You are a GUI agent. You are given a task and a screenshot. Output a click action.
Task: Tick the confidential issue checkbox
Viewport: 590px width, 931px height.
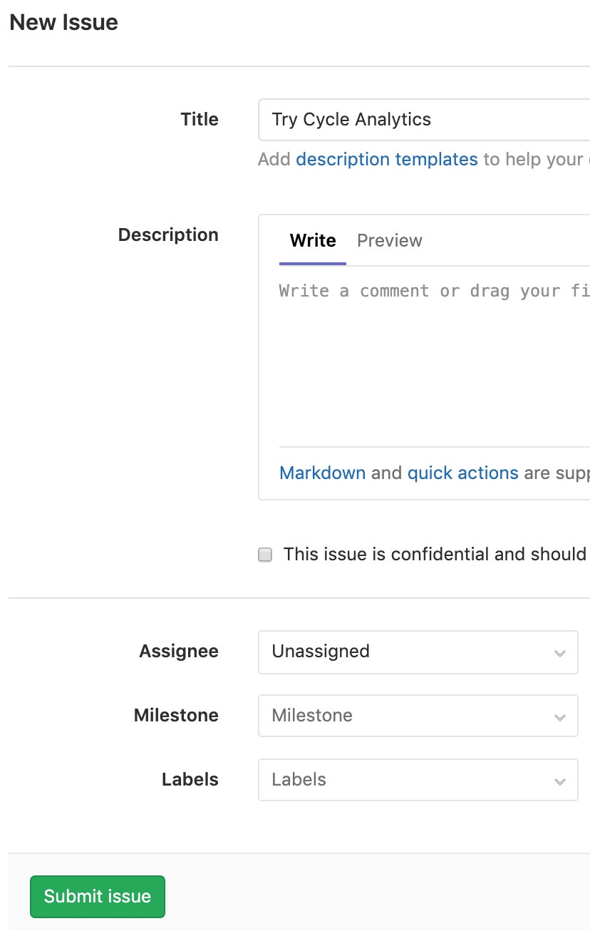(265, 555)
